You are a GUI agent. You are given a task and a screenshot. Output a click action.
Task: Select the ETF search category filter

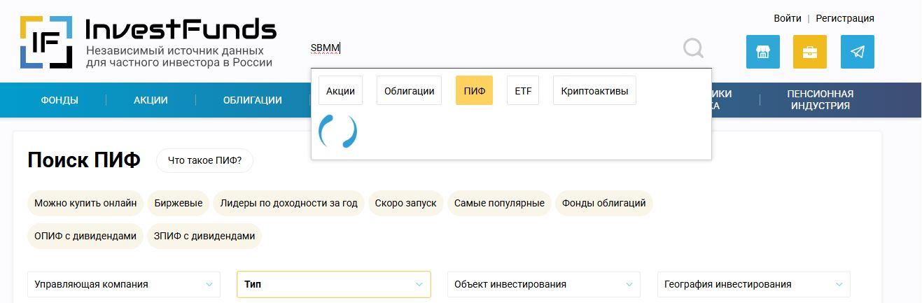click(x=522, y=91)
